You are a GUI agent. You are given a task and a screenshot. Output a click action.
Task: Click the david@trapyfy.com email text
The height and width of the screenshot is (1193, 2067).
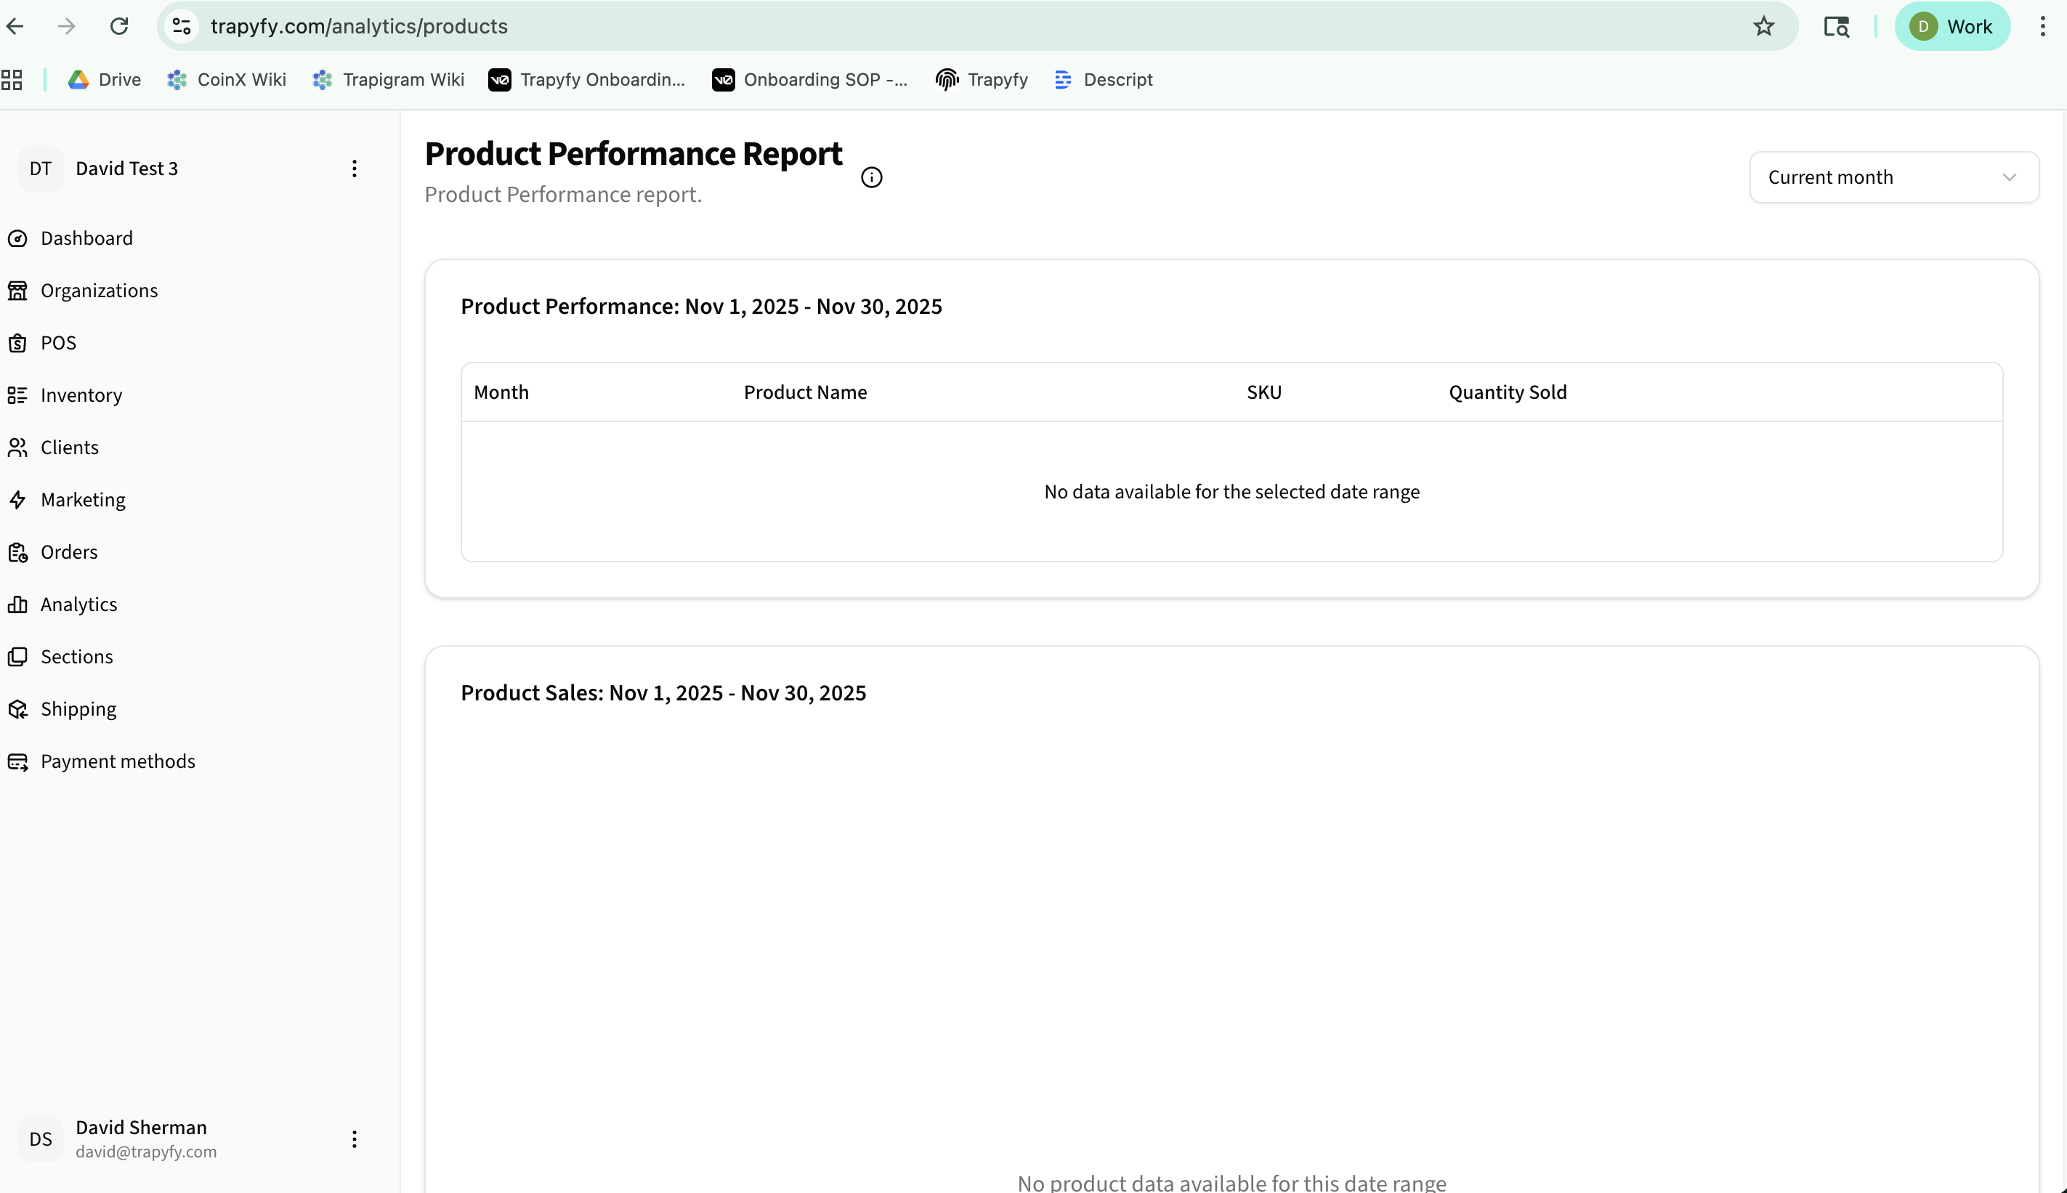146,1152
